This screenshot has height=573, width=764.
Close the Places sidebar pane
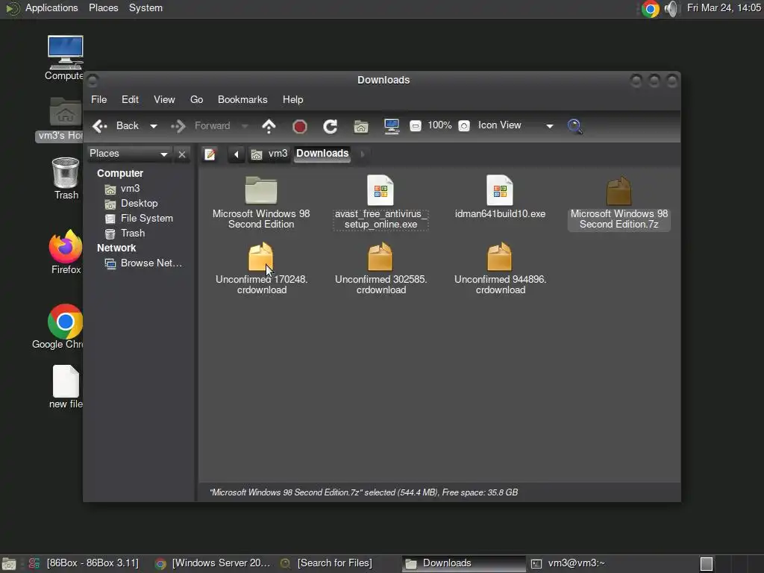[182, 154]
